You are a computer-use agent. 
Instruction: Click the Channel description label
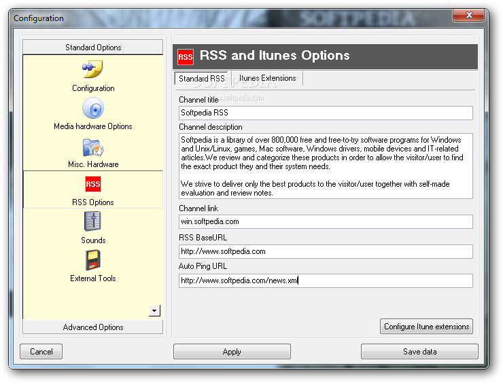coord(211,127)
